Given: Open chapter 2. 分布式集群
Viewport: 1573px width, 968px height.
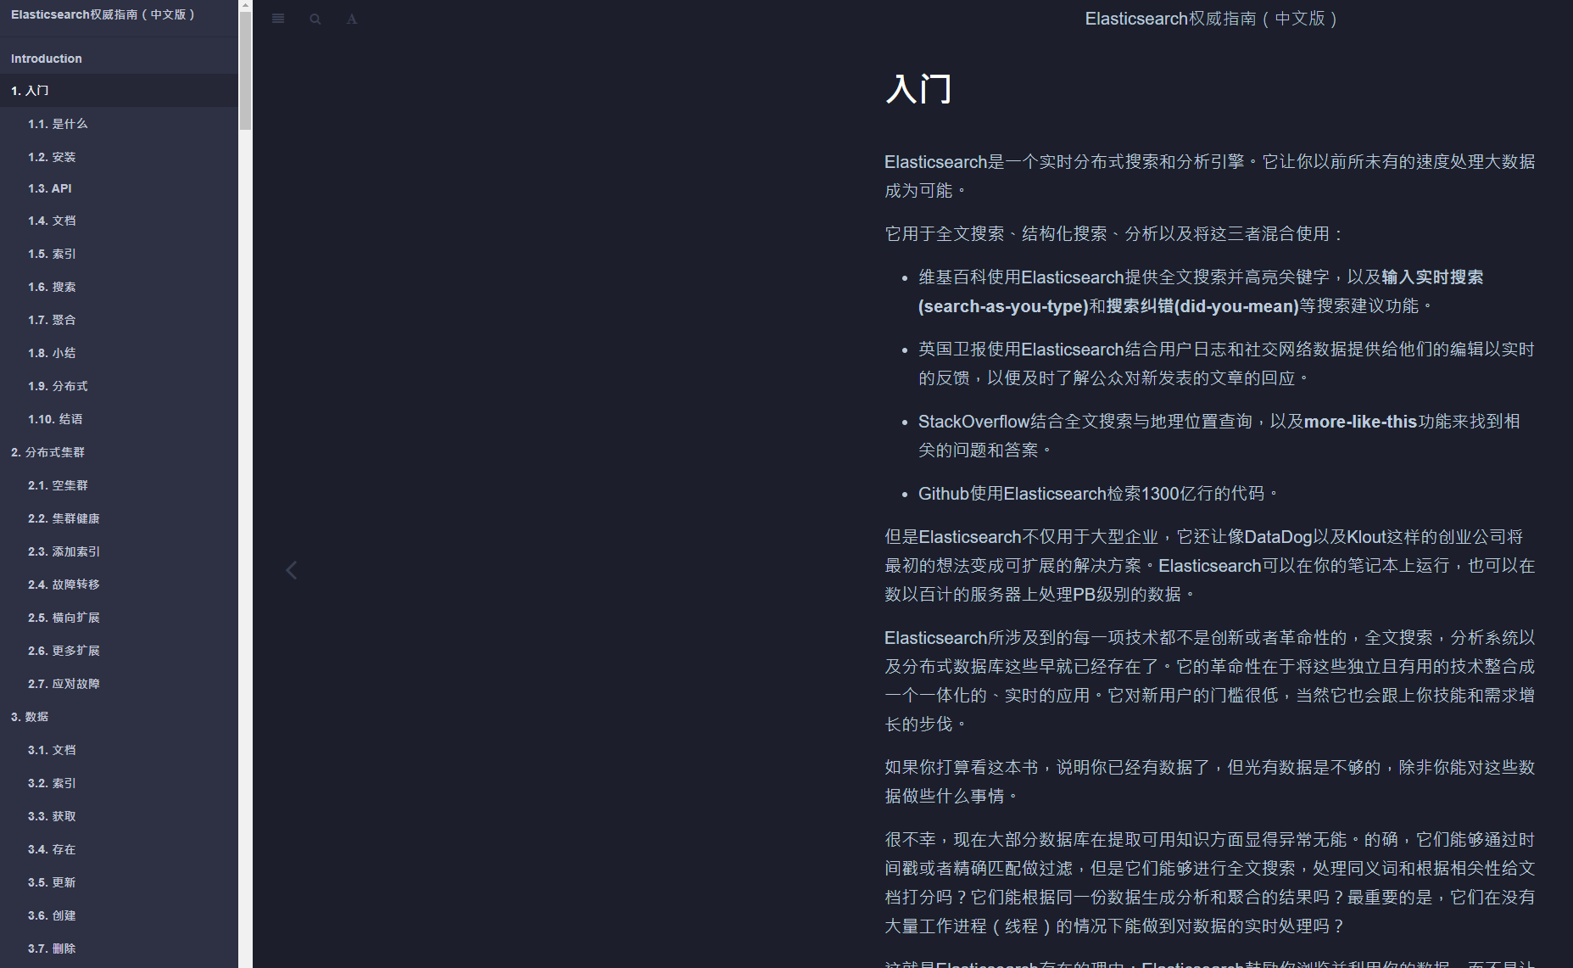Looking at the screenshot, I should tap(119, 452).
